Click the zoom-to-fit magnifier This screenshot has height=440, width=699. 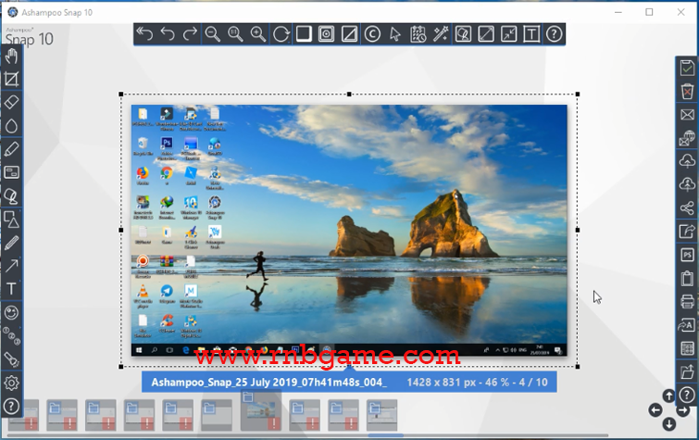(x=235, y=34)
